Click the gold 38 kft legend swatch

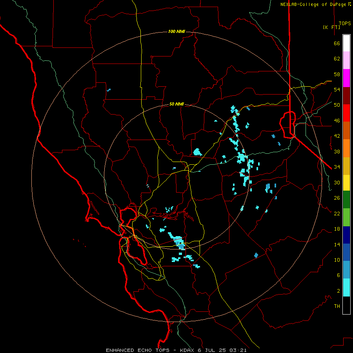coord(346,166)
